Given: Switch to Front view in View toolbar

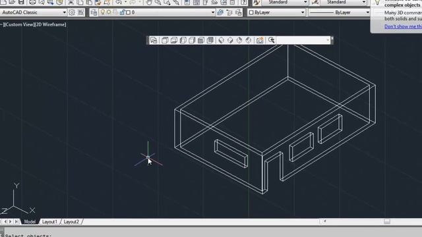Looking at the screenshot, I should tap(200, 40).
